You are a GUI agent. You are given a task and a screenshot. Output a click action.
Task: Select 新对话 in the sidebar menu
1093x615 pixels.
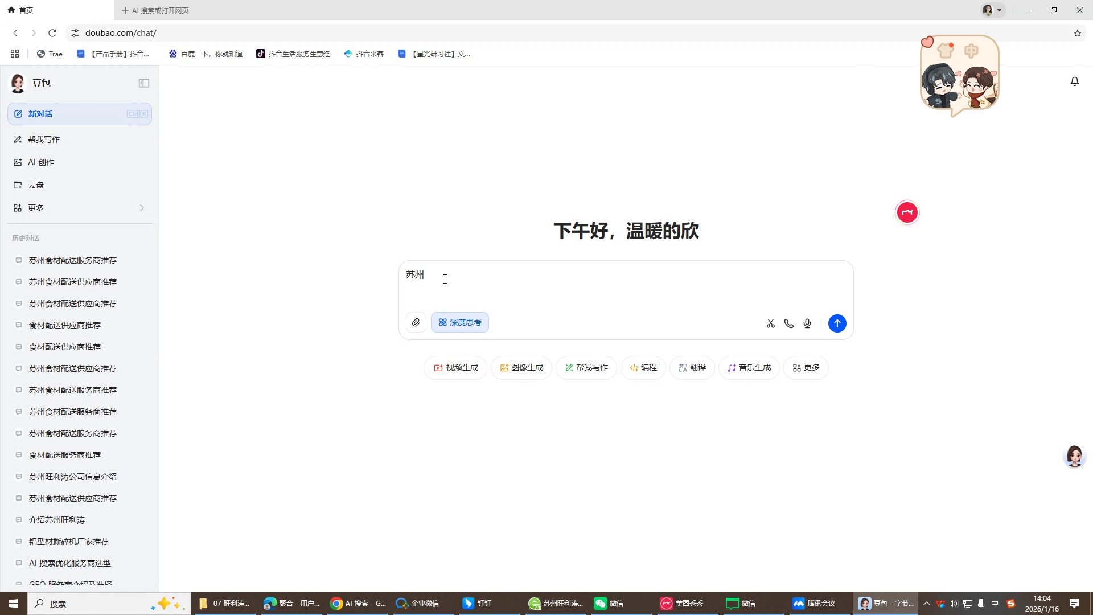(x=40, y=114)
